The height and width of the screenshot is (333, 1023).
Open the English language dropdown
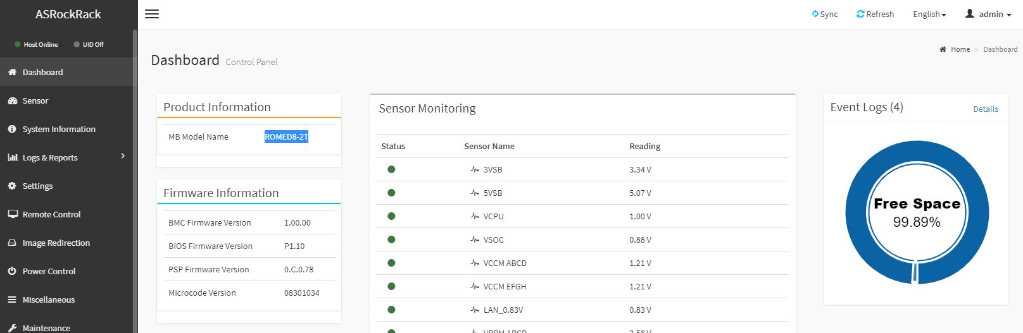[929, 14]
